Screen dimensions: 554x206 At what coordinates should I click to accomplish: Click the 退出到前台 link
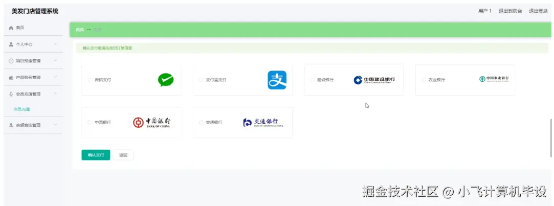(x=510, y=11)
